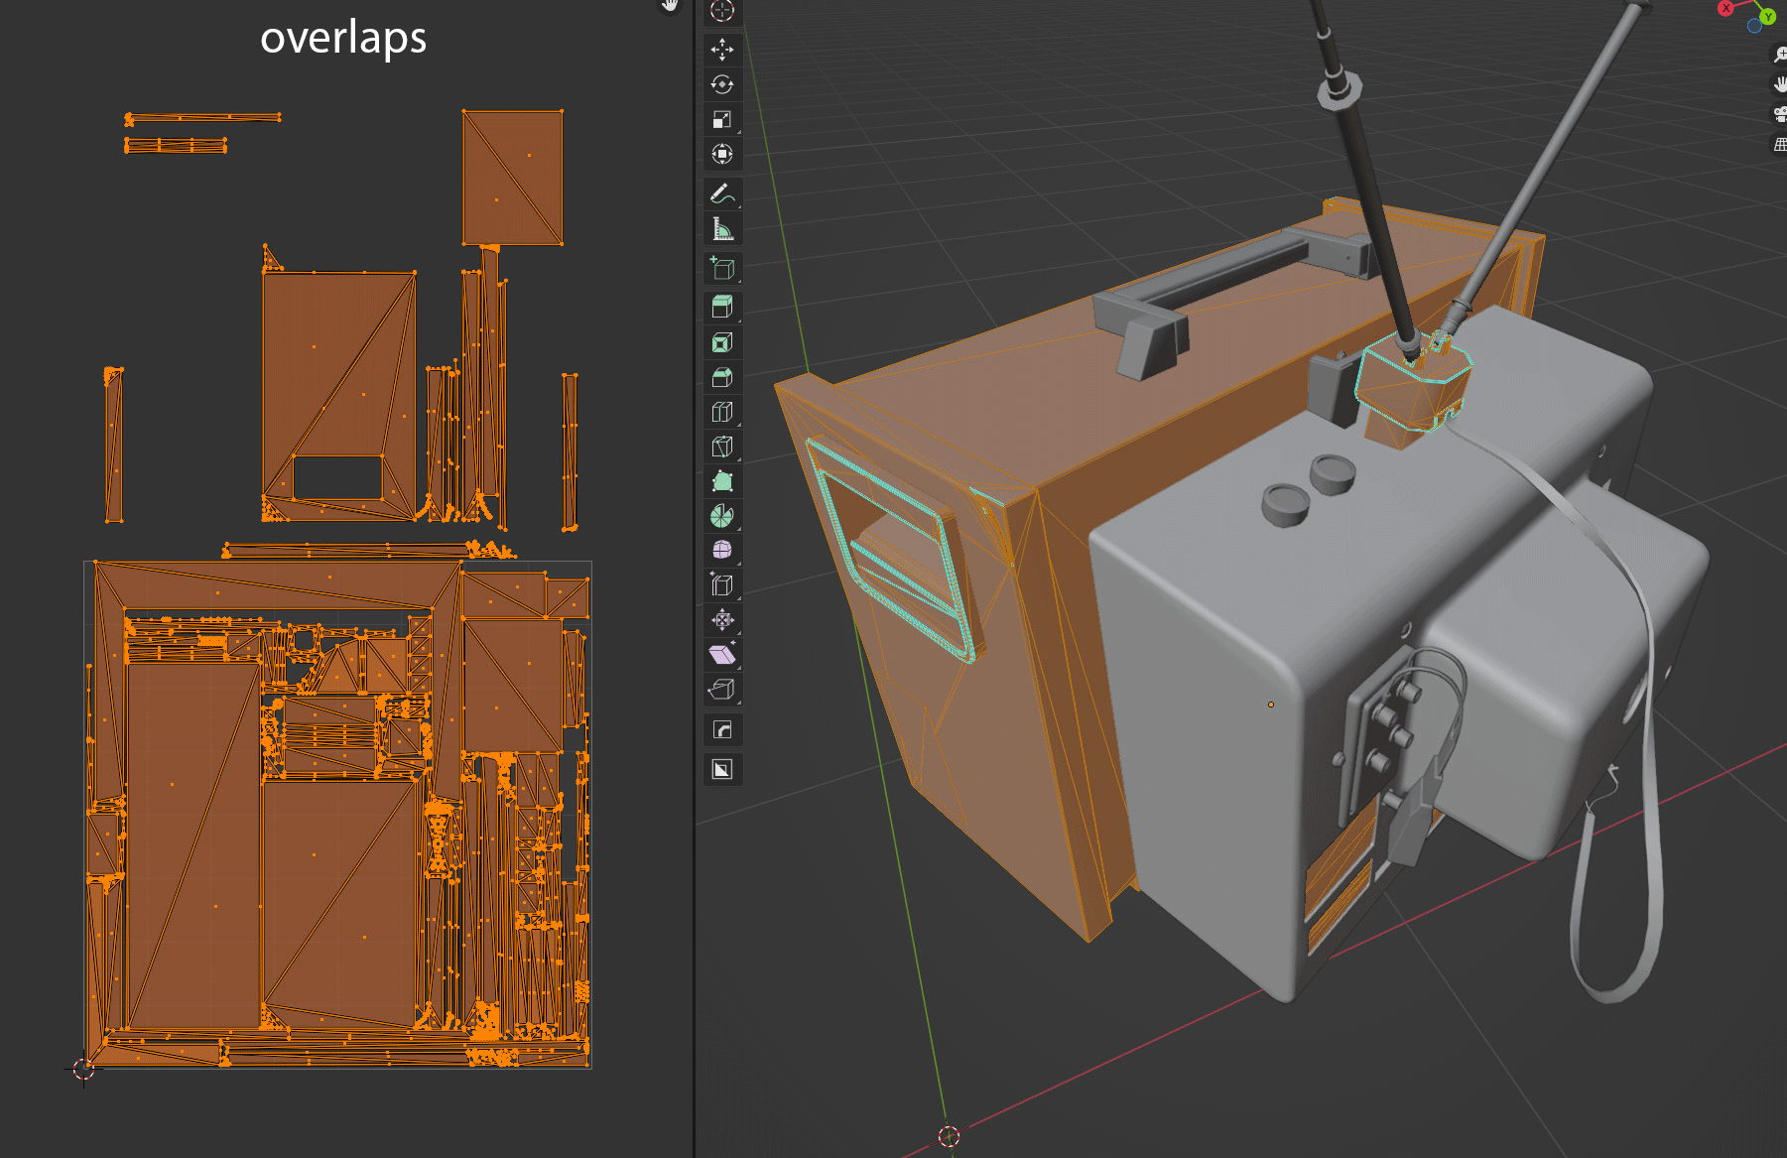This screenshot has height=1158, width=1787.
Task: Pick the Annotate pencil tool
Action: [722, 193]
